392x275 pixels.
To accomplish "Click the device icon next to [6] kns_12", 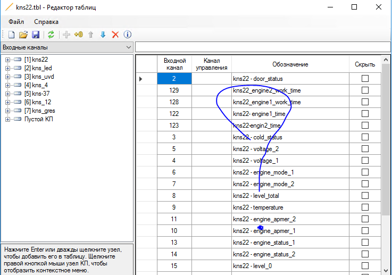I will pyautogui.click(x=18, y=102).
